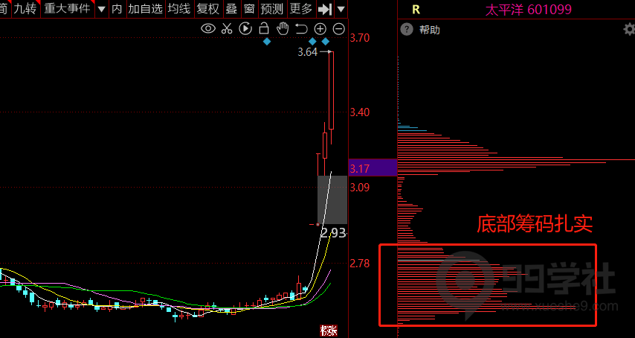Select the 重大事件 tab
This screenshot has height=338, width=635.
pyautogui.click(x=66, y=9)
